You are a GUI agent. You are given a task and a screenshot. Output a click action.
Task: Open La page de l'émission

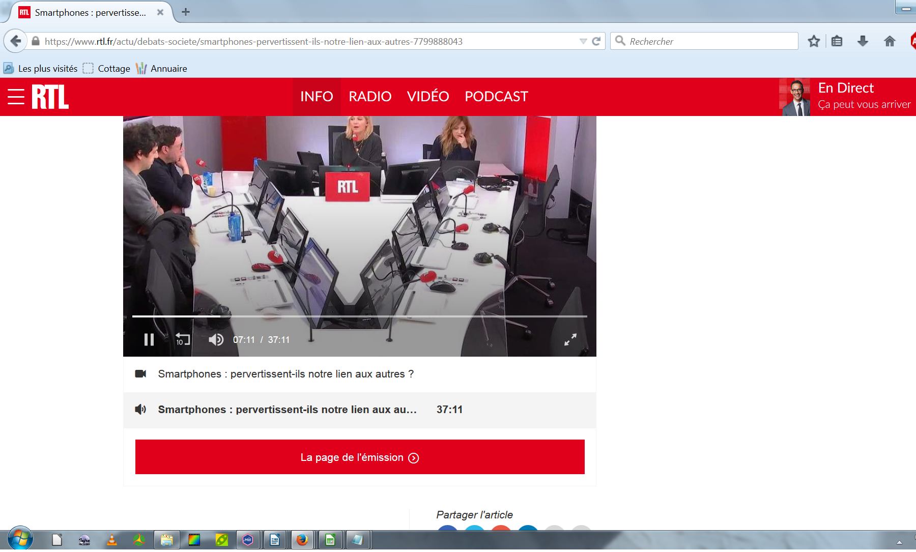point(360,457)
